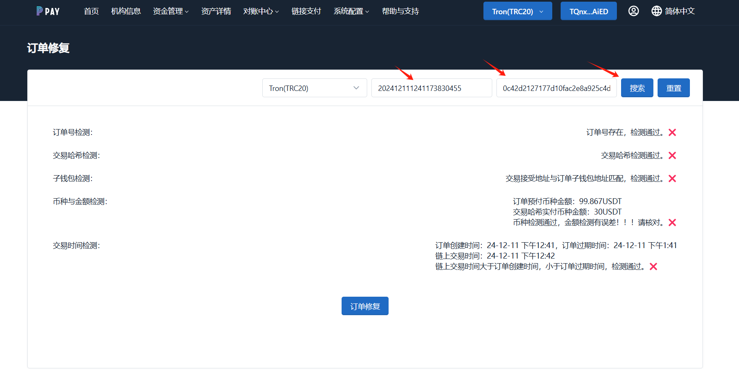Click the transaction hash input field

click(x=556, y=88)
